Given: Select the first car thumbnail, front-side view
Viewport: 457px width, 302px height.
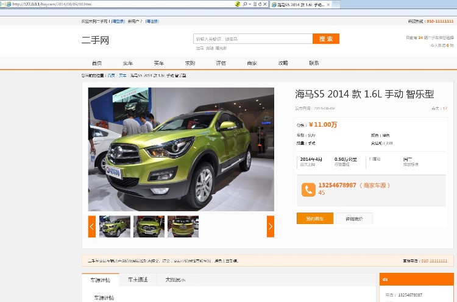Looking at the screenshot, I should [x=115, y=226].
